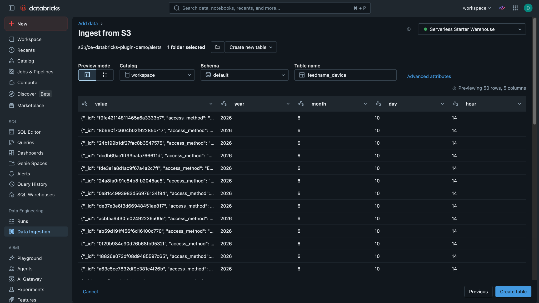The height and width of the screenshot is (303, 539).
Task: Click the Compute cloud icon
Action: (x=12, y=82)
